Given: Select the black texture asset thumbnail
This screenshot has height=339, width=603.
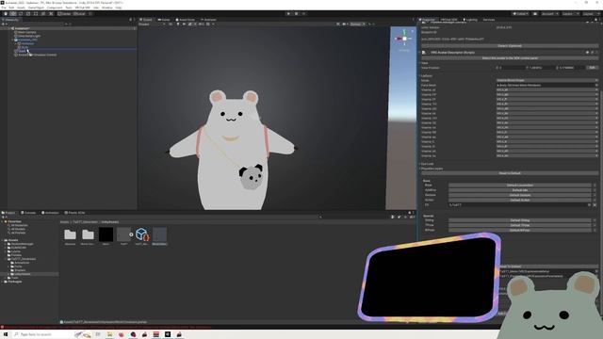Looking at the screenshot, I should (x=106, y=234).
